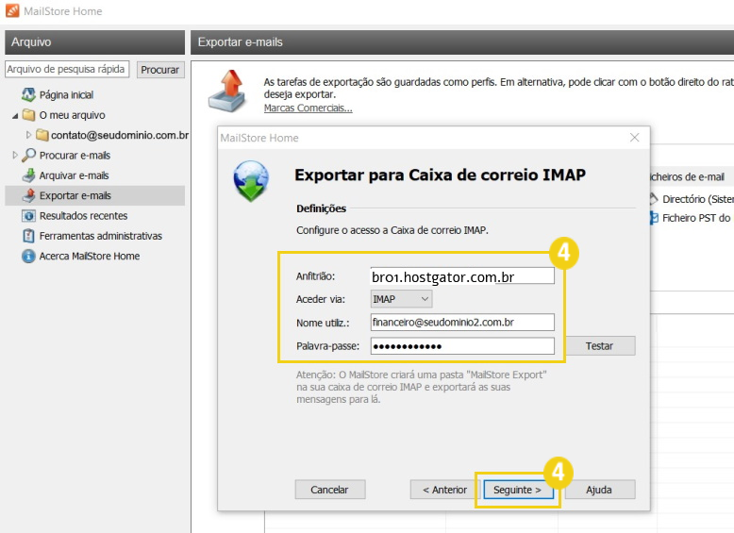The height and width of the screenshot is (533, 734).
Task: Click the Palavra-passe password field
Action: point(462,346)
